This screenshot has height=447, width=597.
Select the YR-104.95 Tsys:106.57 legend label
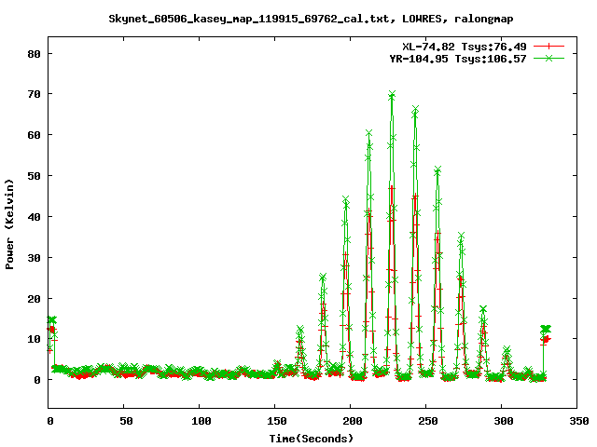coord(458,59)
